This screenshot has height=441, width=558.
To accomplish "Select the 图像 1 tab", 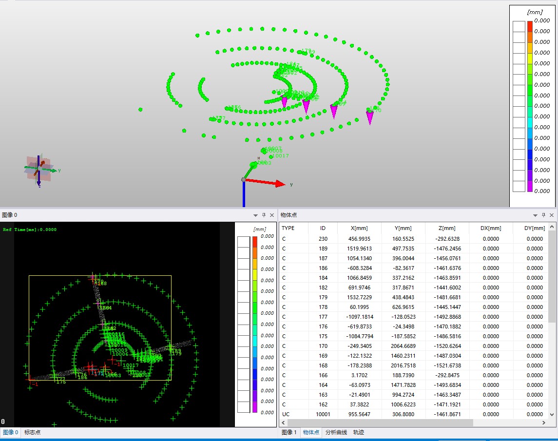I will pos(289,432).
